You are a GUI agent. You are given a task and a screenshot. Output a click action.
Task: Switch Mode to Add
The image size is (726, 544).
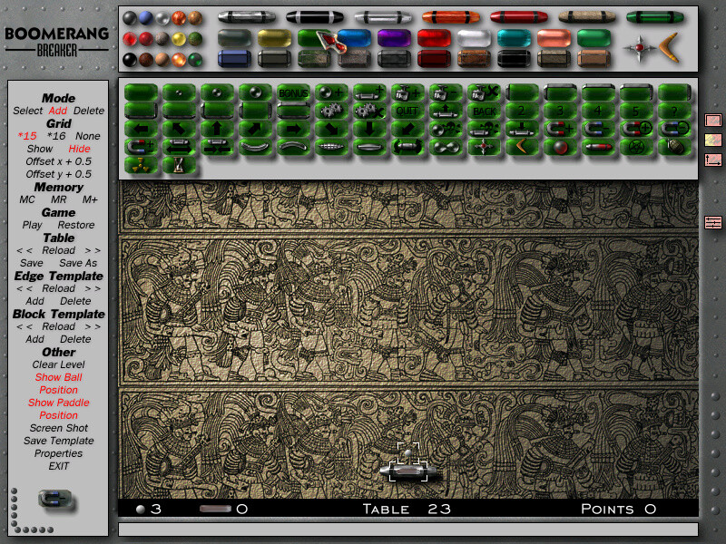58,111
